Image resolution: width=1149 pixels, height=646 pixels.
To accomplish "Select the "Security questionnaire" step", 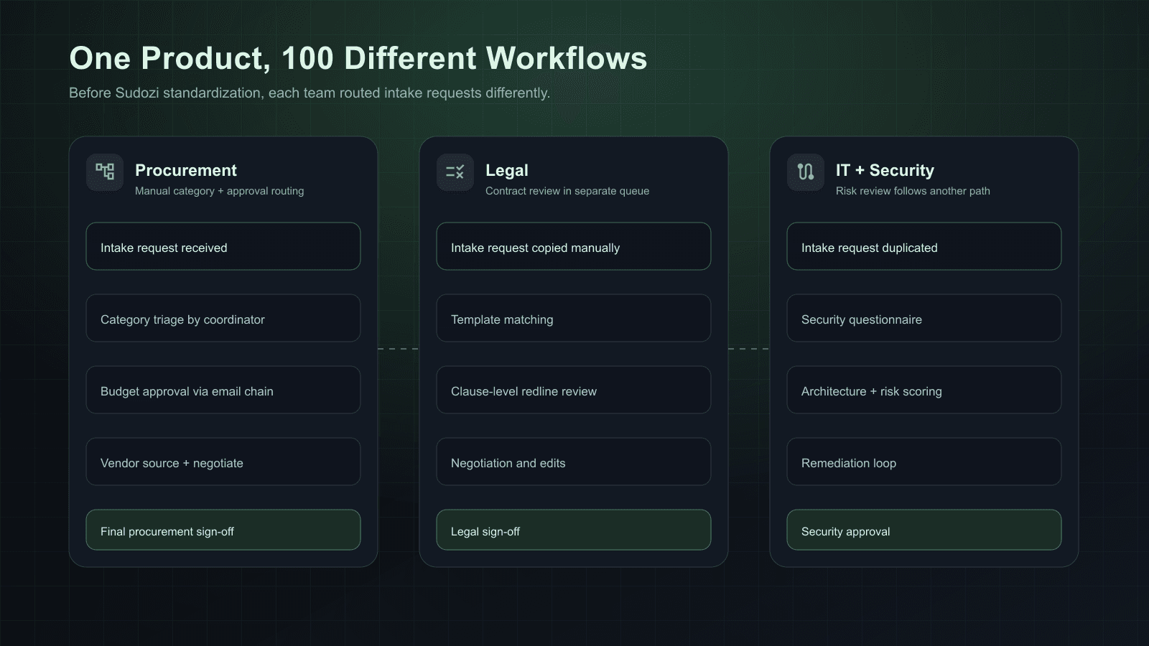I will [924, 318].
